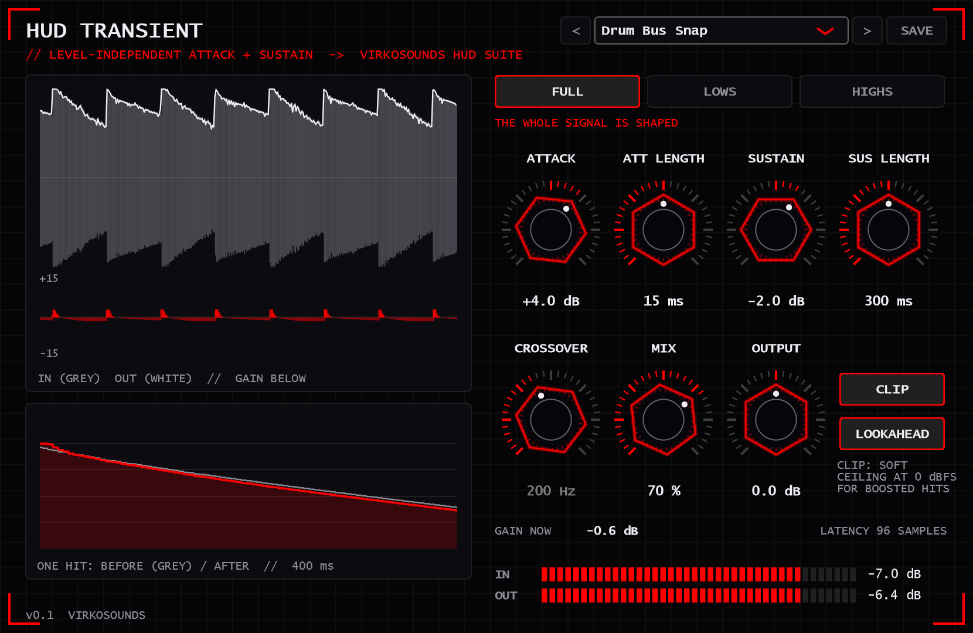Click the red gain reduction trace
This screenshot has height=633, width=973.
pyautogui.click(x=249, y=317)
